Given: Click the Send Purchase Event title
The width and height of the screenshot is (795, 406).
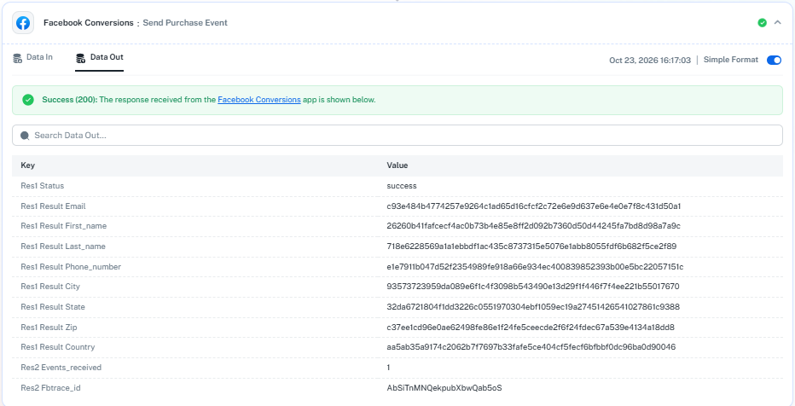Looking at the screenshot, I should tap(185, 23).
